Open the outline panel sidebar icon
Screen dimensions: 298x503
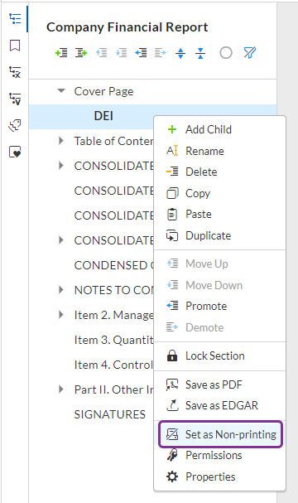15,18
